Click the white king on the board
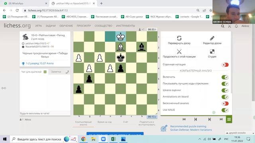This screenshot has height=143, width=255. (x=120, y=37)
